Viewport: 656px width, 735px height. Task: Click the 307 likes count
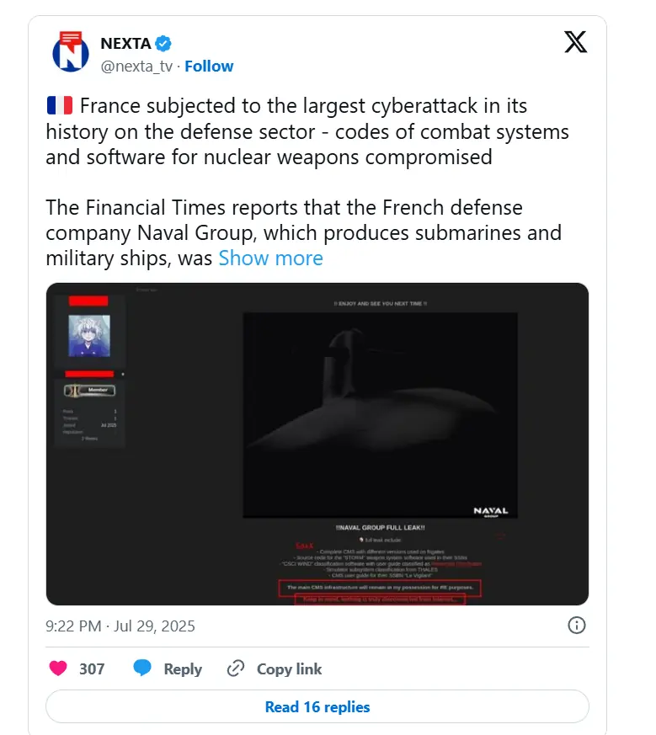tap(92, 668)
